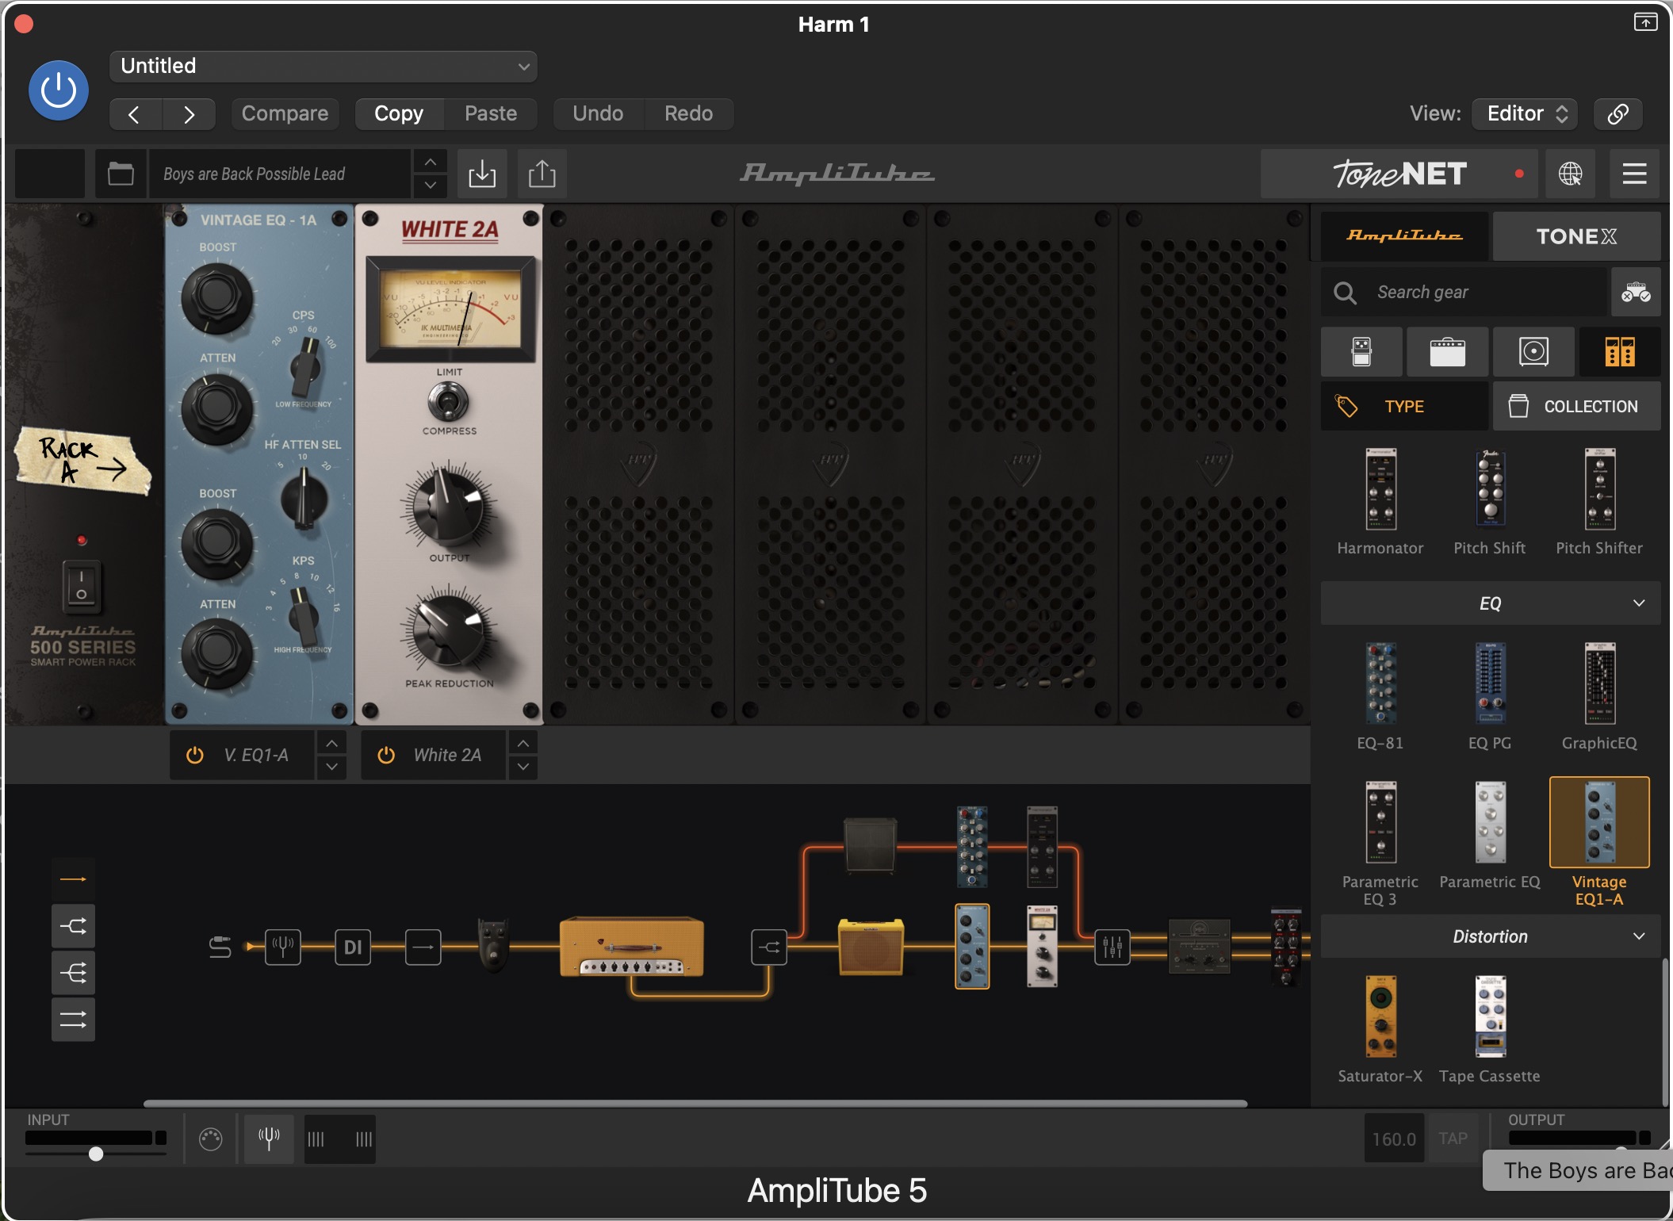The height and width of the screenshot is (1221, 1673).
Task: Select the TYPE filter tab
Action: coord(1404,407)
